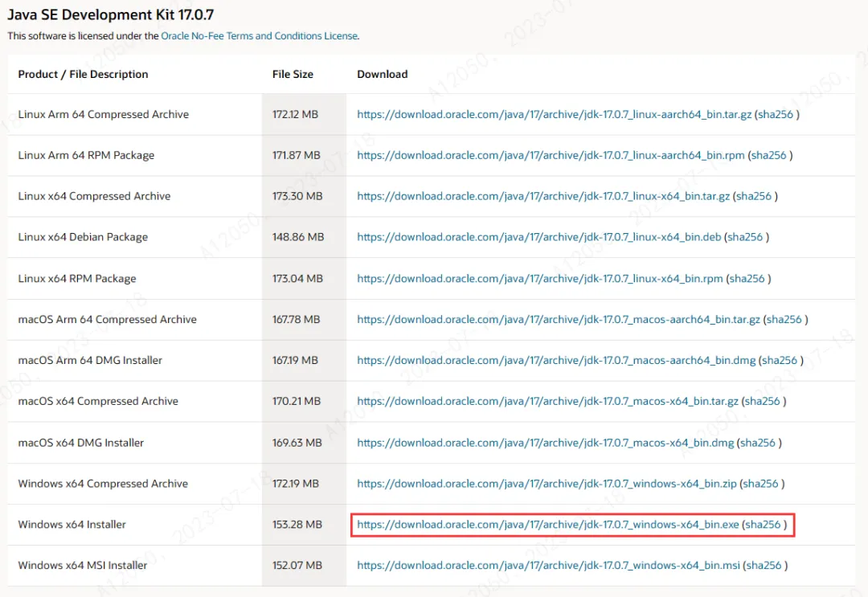The height and width of the screenshot is (597, 868).
Task: Download the linux-x64_bin.deb package
Action: (x=539, y=237)
